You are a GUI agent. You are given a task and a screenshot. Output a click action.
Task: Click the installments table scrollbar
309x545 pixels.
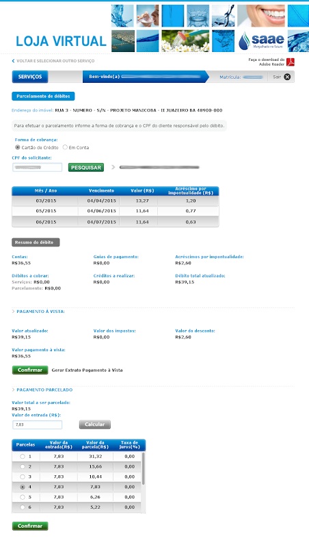point(144,468)
